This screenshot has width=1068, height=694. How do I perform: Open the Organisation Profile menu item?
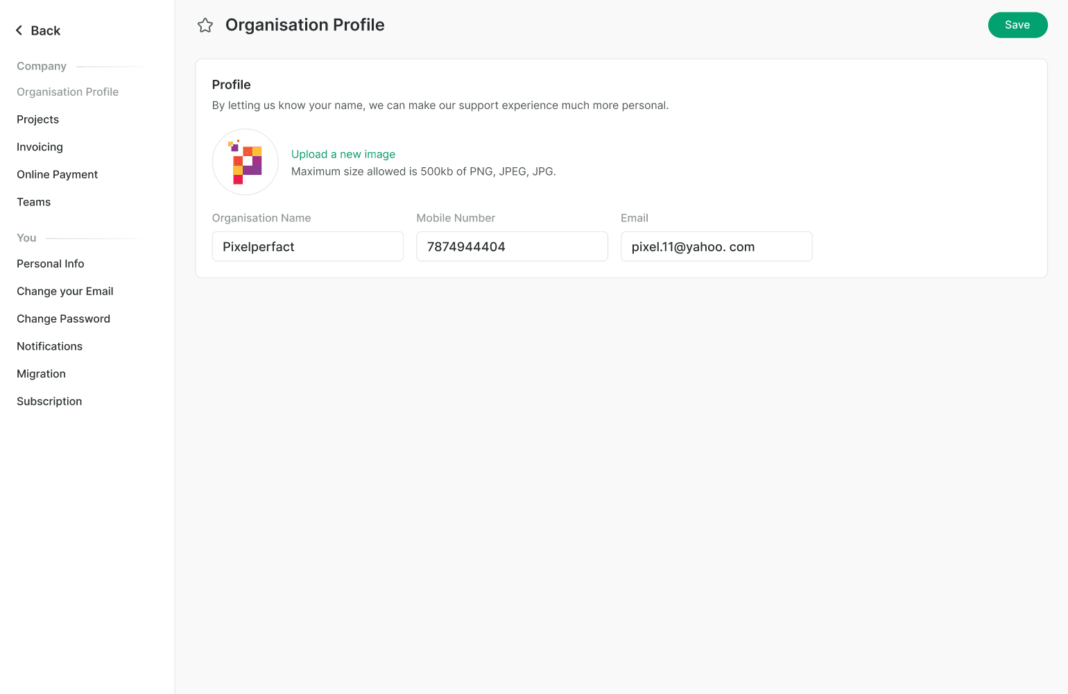click(68, 92)
